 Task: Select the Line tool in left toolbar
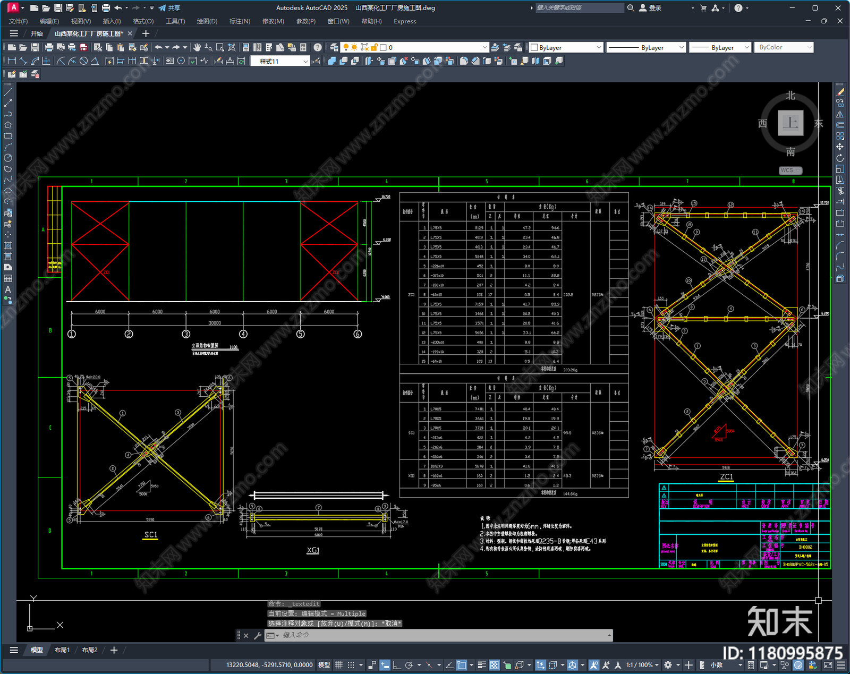pos(8,92)
